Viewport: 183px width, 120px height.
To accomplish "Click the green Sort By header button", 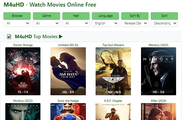I will 135,16.
